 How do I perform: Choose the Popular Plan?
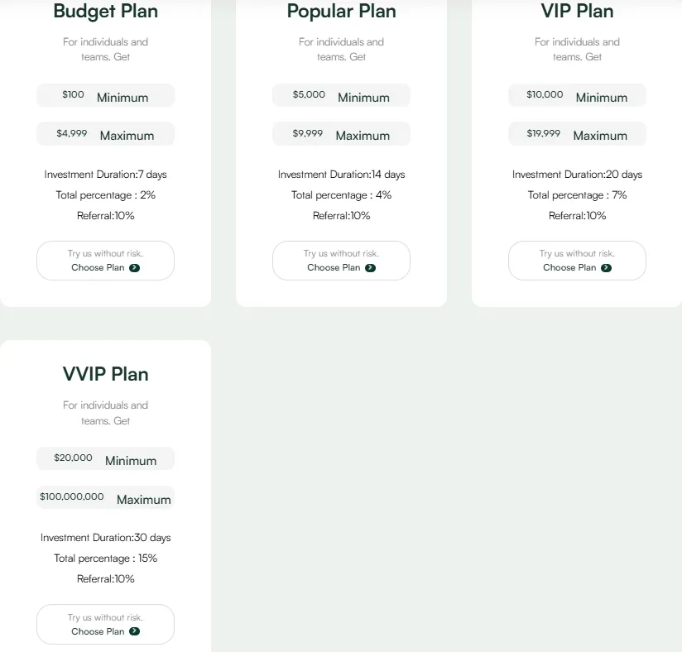tap(341, 261)
